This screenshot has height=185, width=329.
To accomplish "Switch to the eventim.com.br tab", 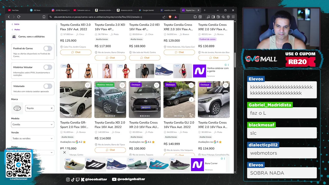I will [170, 10].
